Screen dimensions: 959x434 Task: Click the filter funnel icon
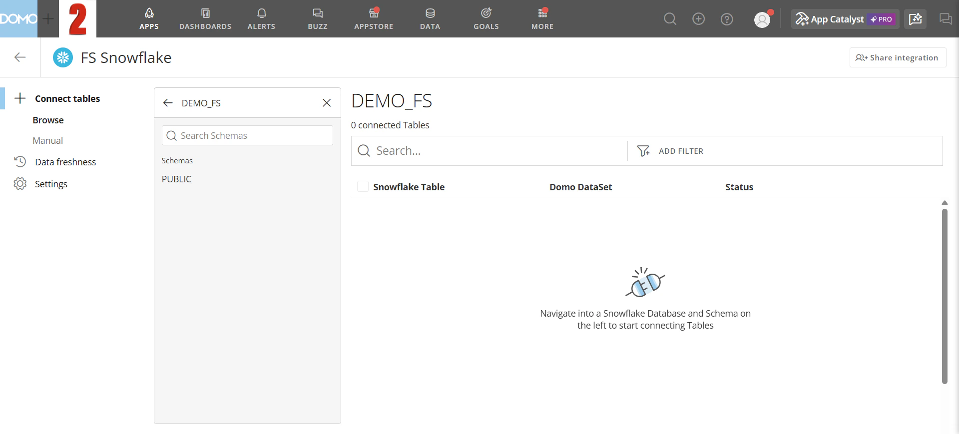click(x=643, y=151)
